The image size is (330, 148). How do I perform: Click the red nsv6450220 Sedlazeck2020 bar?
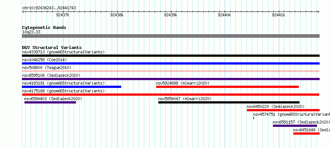click(283, 110)
